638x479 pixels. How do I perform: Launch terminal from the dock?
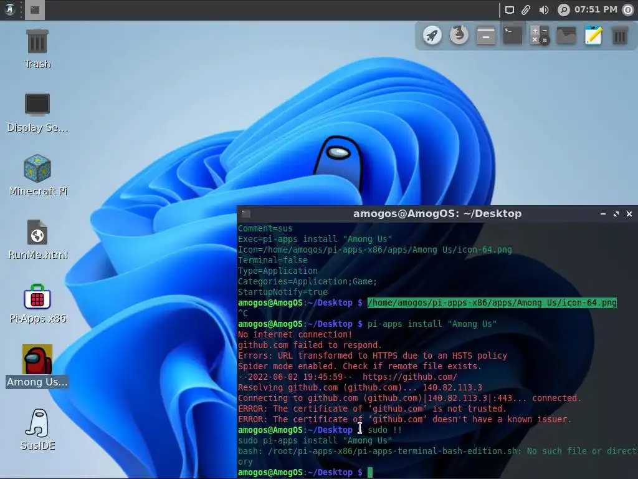pyautogui.click(x=513, y=36)
